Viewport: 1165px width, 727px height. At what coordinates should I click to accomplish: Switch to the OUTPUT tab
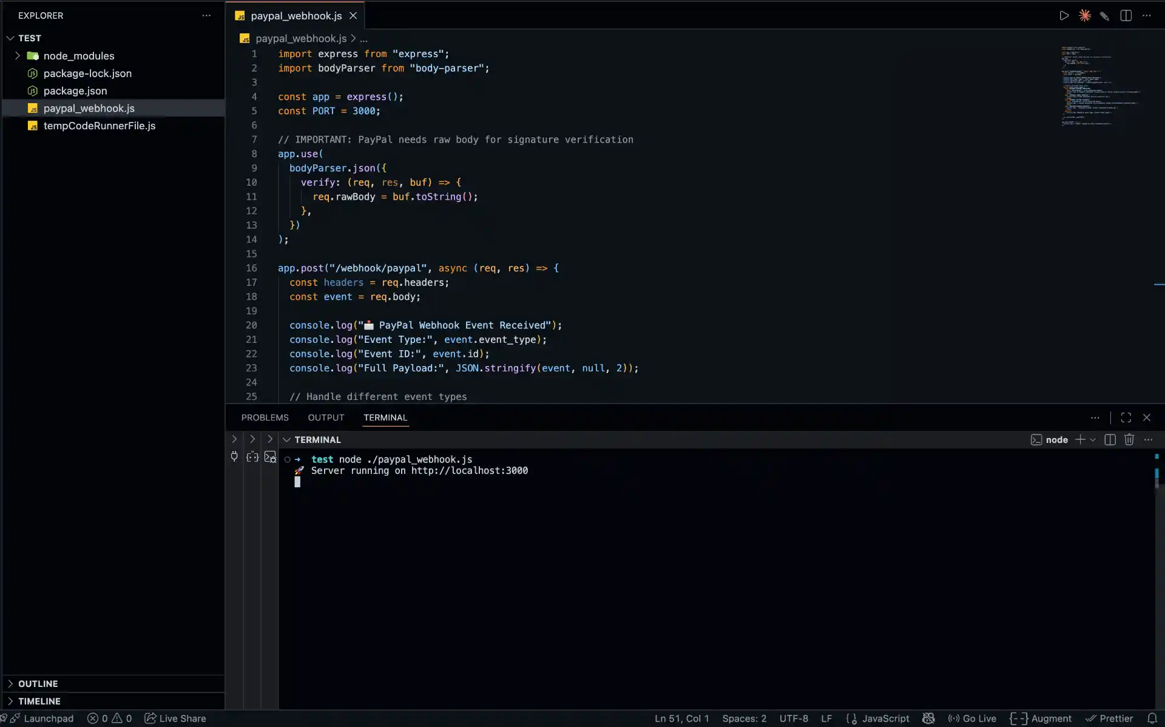tap(326, 418)
